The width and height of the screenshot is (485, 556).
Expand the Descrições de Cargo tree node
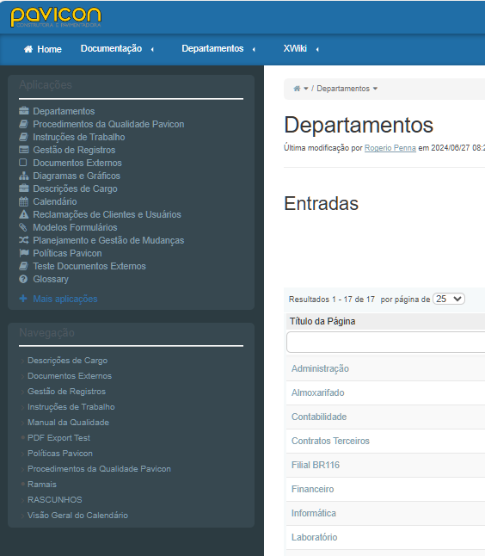tap(22, 361)
